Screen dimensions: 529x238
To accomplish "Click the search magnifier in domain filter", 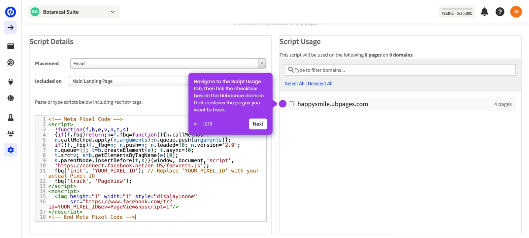I will (x=291, y=70).
